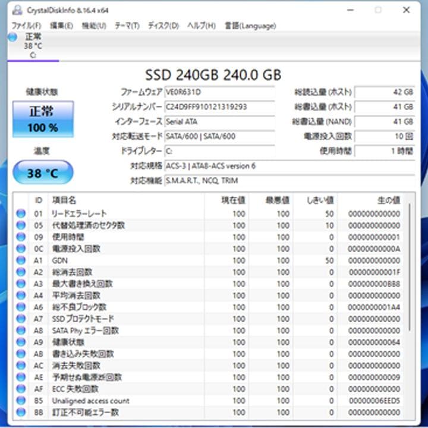
Task: Click the status orb for row A2 総消去回数
Action: point(21,272)
